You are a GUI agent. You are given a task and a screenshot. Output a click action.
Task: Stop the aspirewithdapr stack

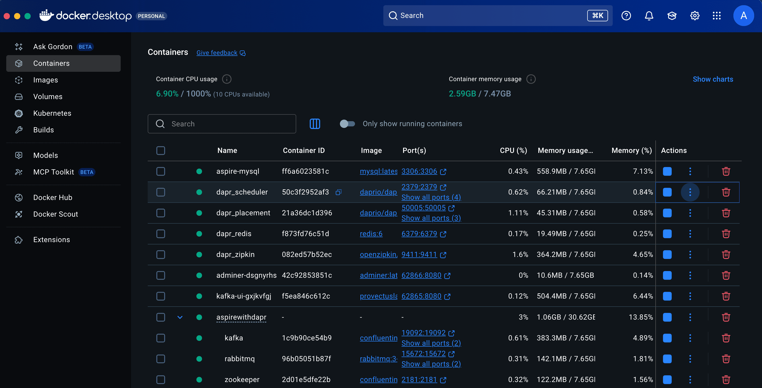667,317
